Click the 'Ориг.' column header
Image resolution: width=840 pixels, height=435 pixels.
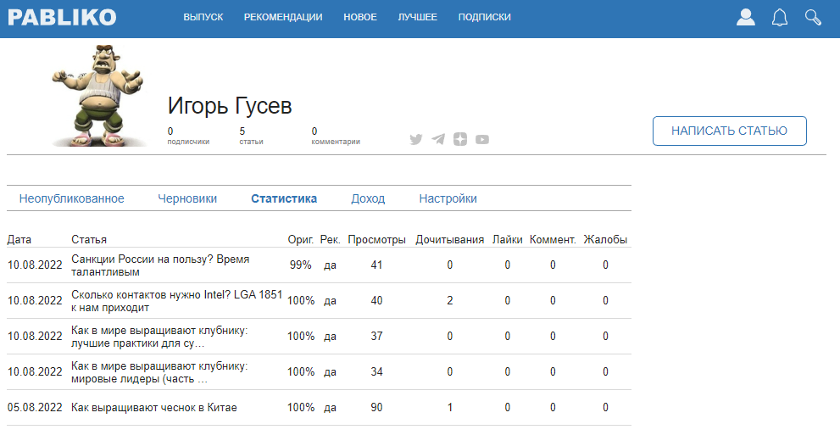click(301, 239)
